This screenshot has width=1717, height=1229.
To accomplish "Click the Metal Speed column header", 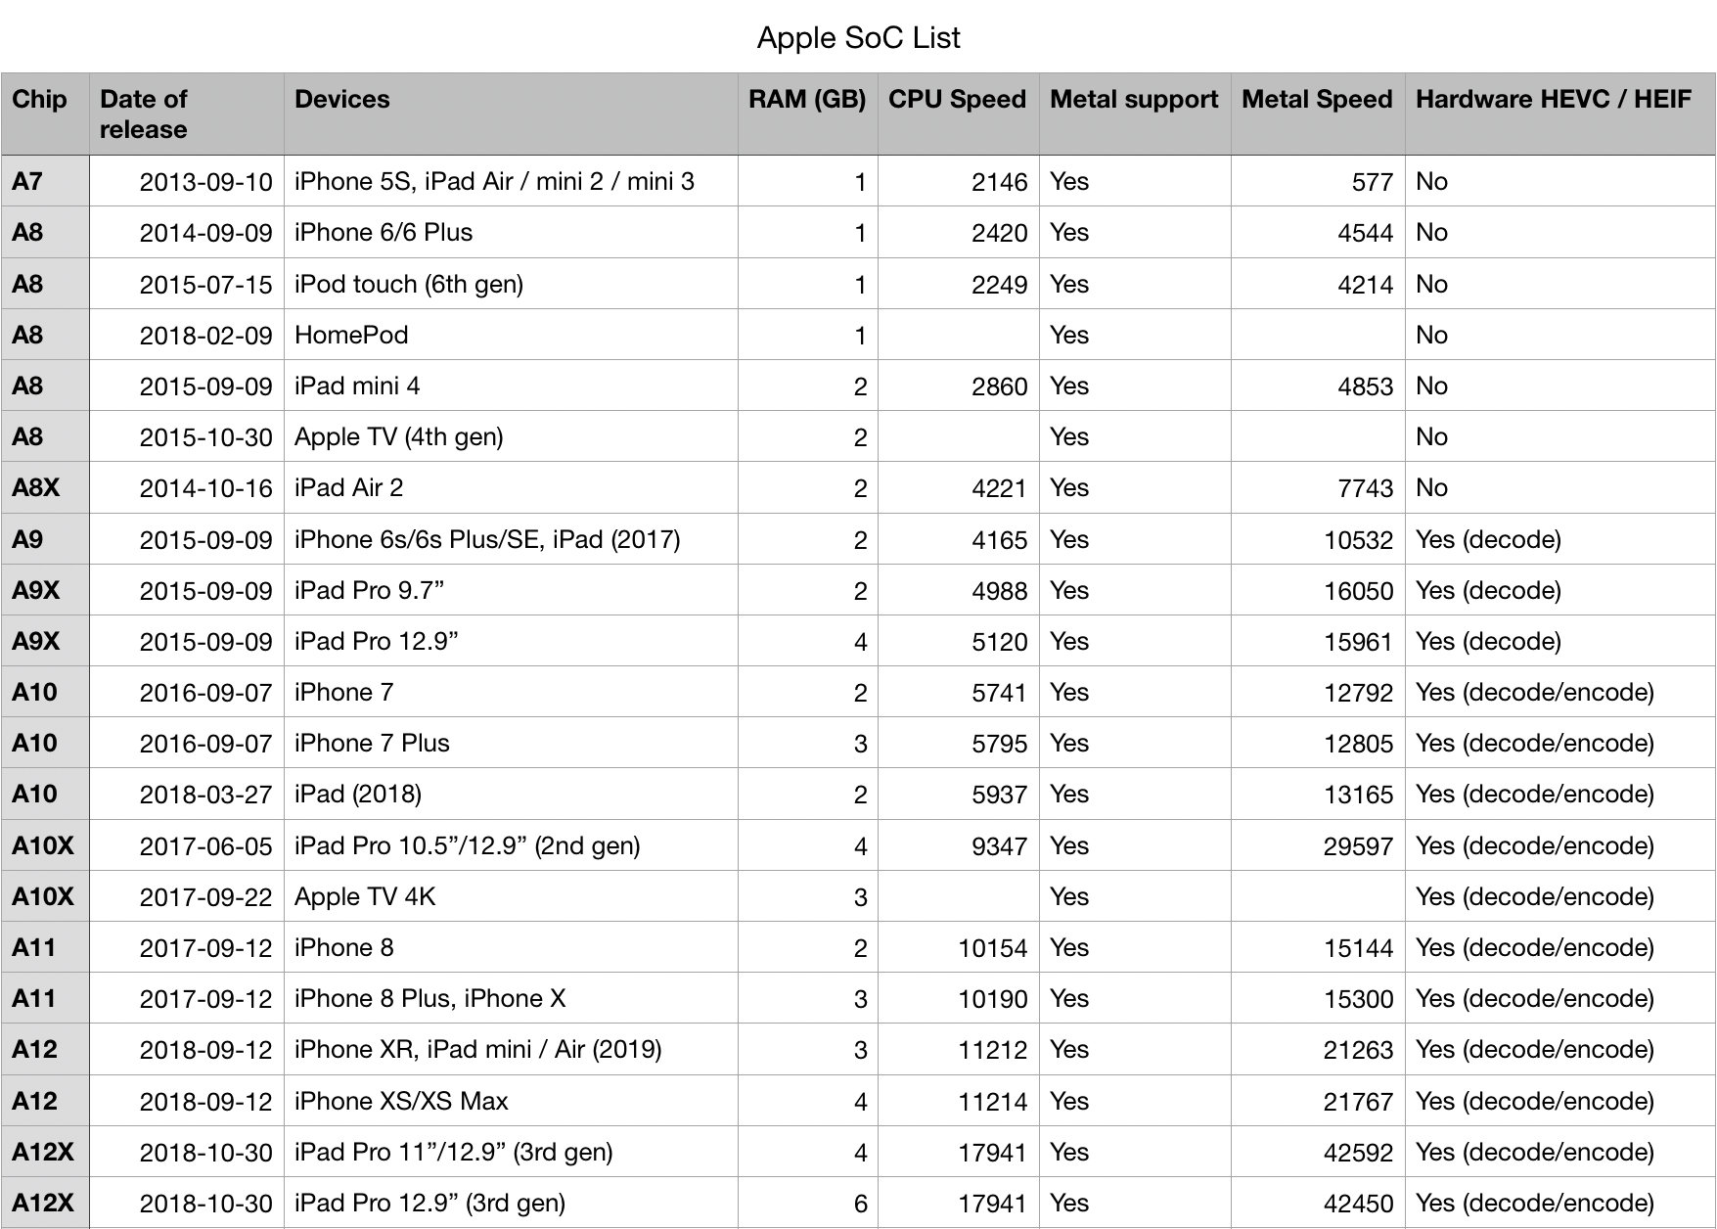I will [1318, 114].
